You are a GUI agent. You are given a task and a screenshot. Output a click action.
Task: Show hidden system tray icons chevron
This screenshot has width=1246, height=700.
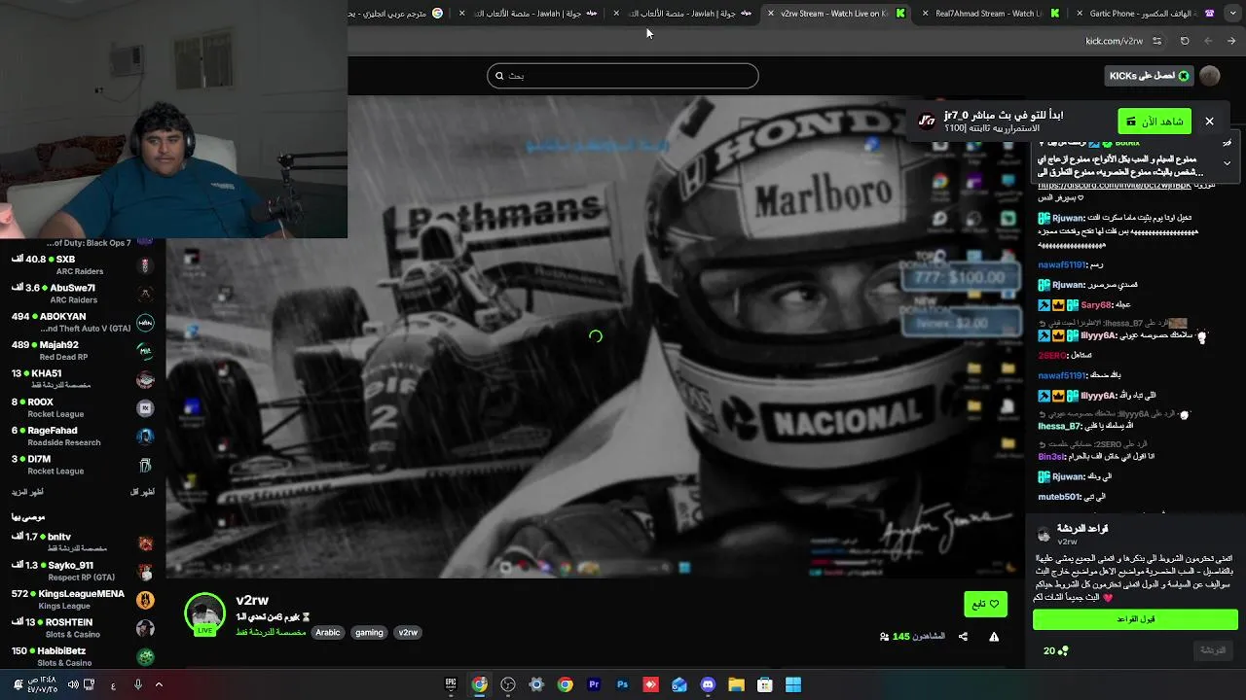pyautogui.click(x=159, y=684)
